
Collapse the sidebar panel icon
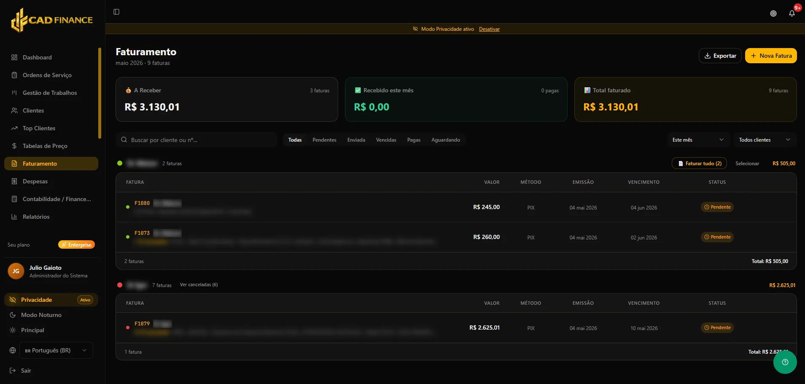[116, 12]
